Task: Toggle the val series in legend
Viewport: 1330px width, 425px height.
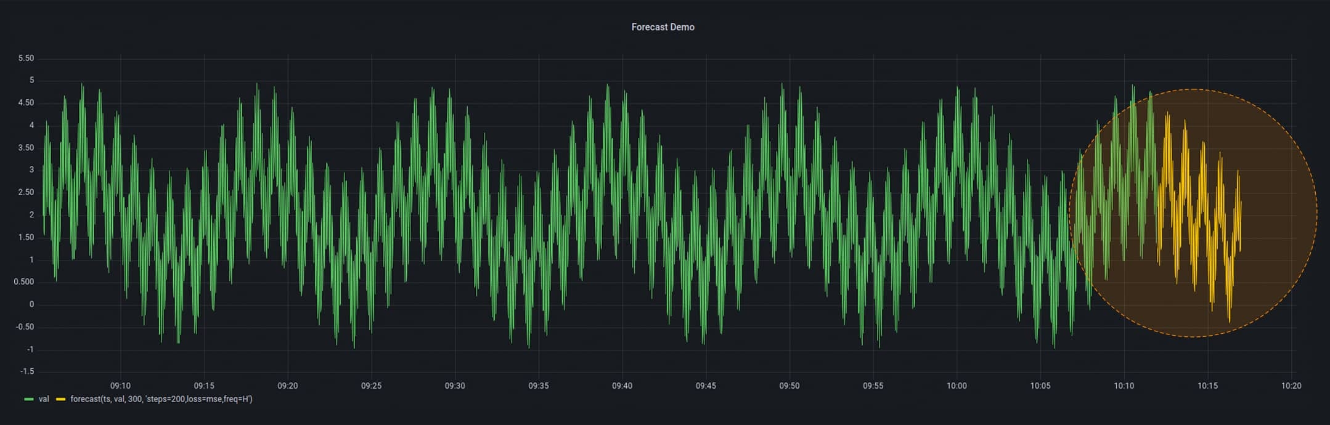Action: [x=44, y=399]
